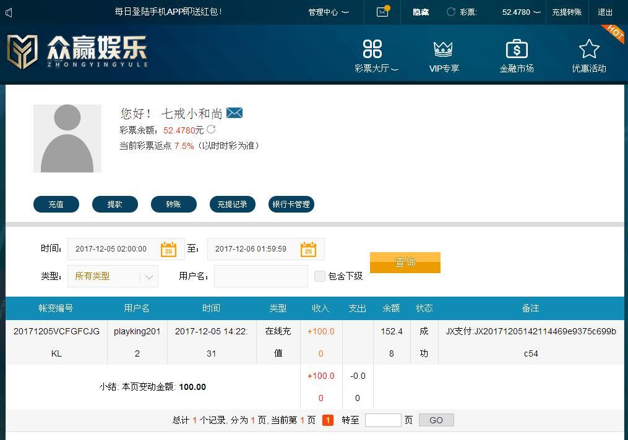Click the 成功 status cell
Image resolution: width=628 pixels, height=440 pixels.
(424, 342)
